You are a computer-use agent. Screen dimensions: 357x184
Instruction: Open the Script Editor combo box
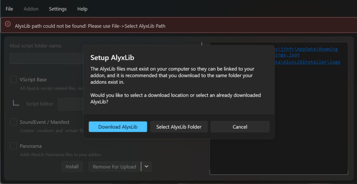71,104
